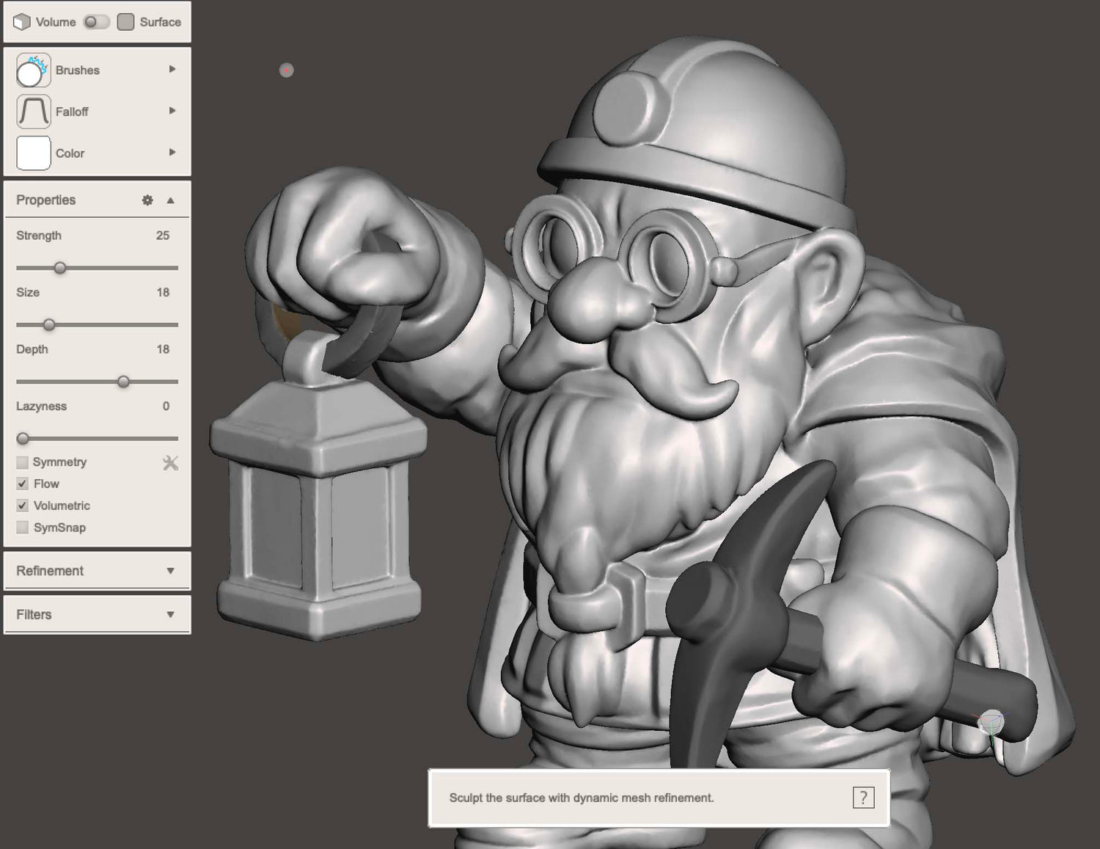1100x849 pixels.
Task: Click the Falloff curve icon
Action: point(33,112)
